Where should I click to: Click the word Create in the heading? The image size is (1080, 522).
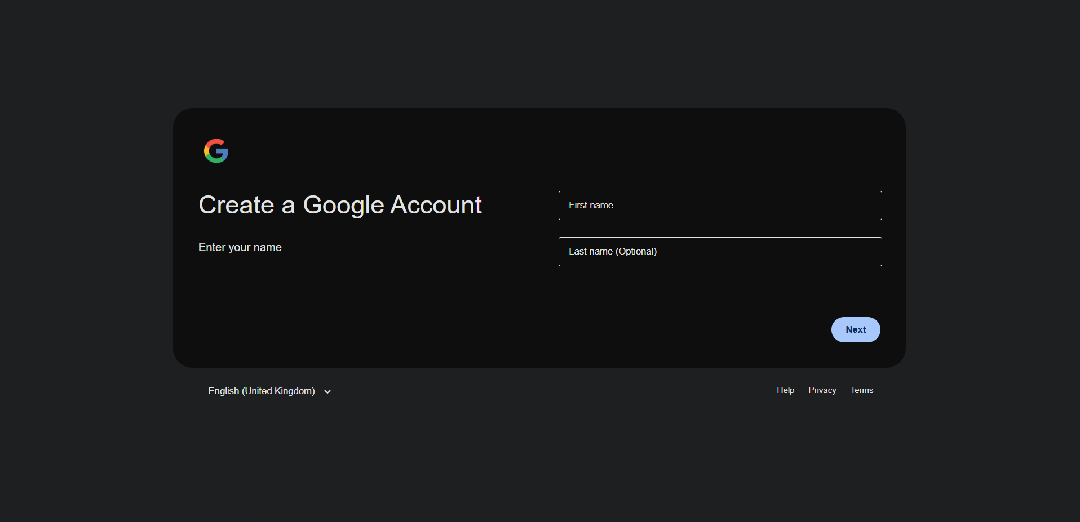click(x=236, y=205)
